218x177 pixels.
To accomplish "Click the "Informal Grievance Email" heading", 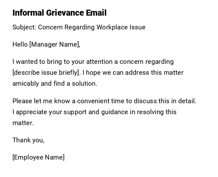I will [59, 13].
